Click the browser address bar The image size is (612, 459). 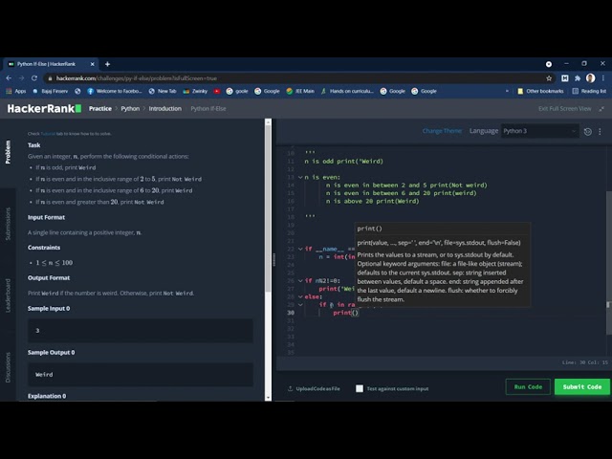coord(296,78)
